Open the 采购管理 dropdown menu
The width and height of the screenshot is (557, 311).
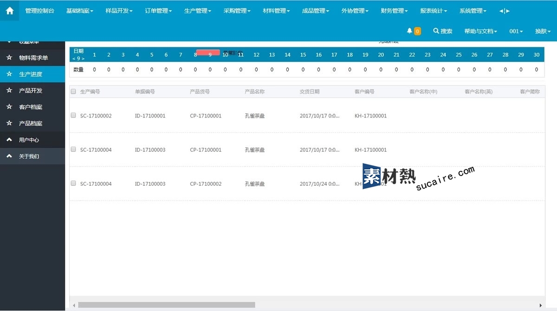pos(237,11)
